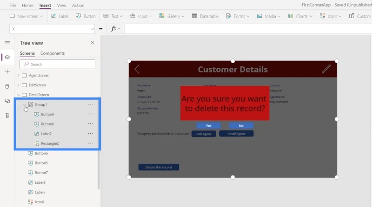The width and height of the screenshot is (372, 207).
Task: Click the Email Agent button
Action: click(x=236, y=134)
